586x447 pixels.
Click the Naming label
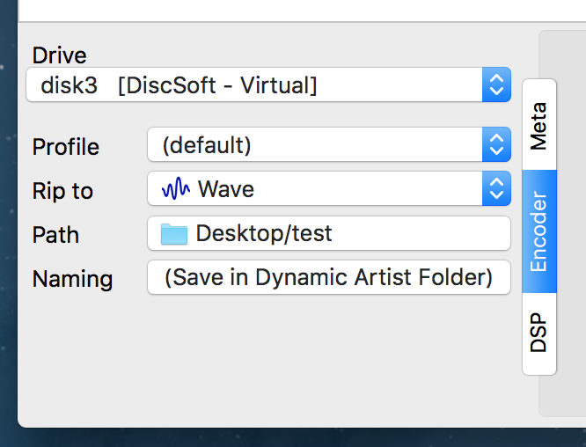[72, 279]
